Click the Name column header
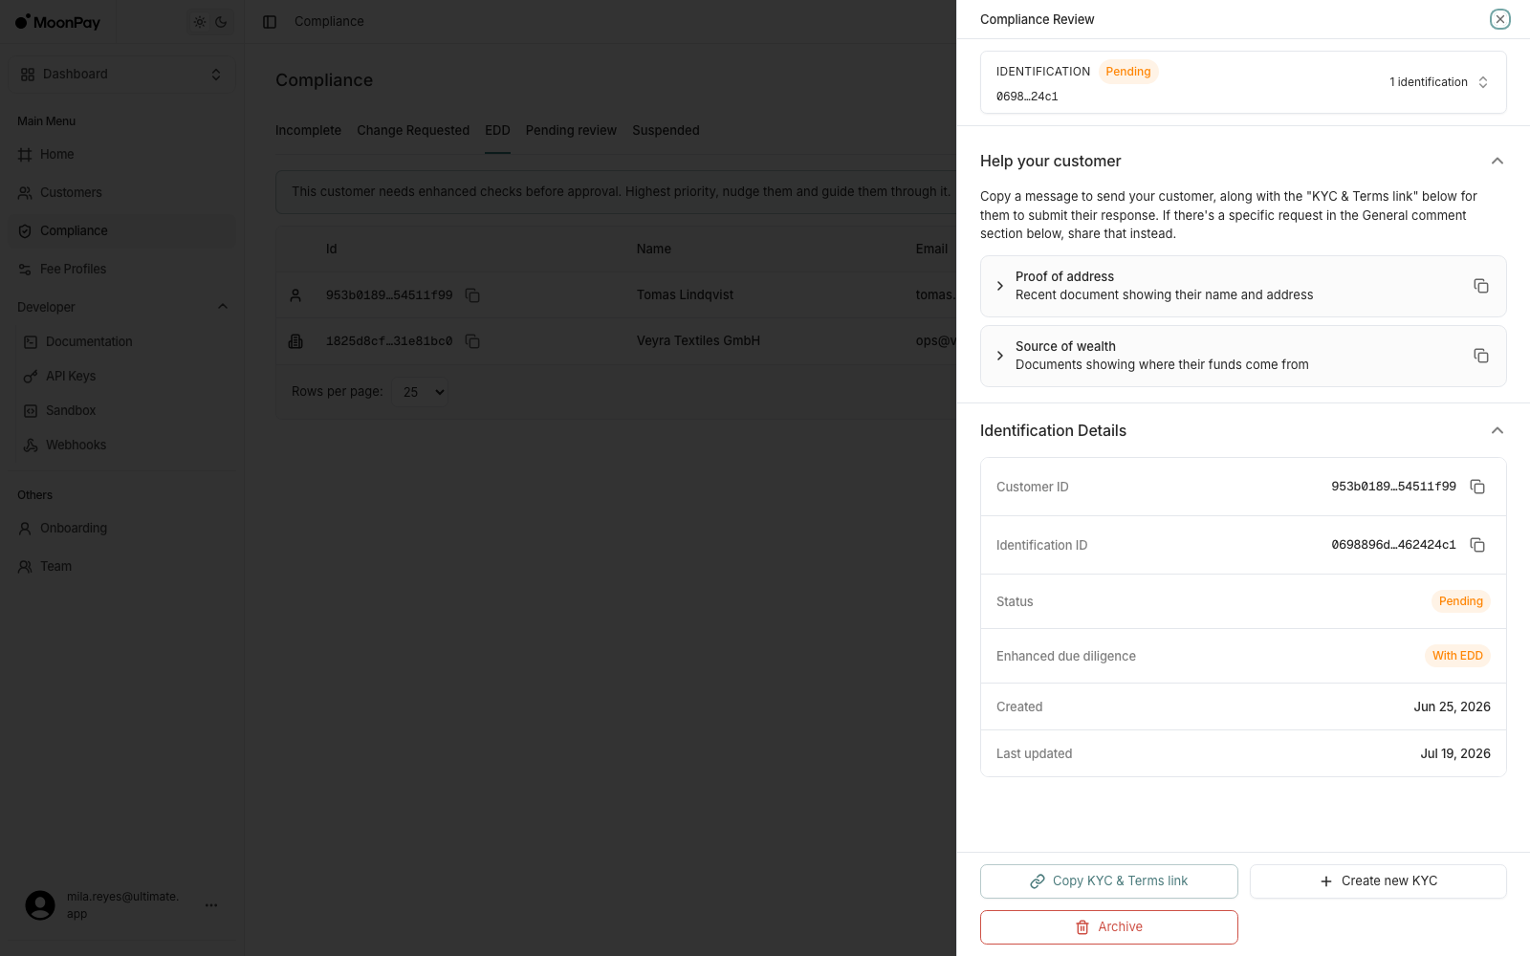The height and width of the screenshot is (956, 1530). coord(654,250)
